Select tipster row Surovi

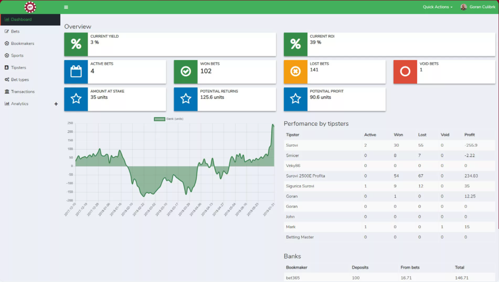coord(390,145)
